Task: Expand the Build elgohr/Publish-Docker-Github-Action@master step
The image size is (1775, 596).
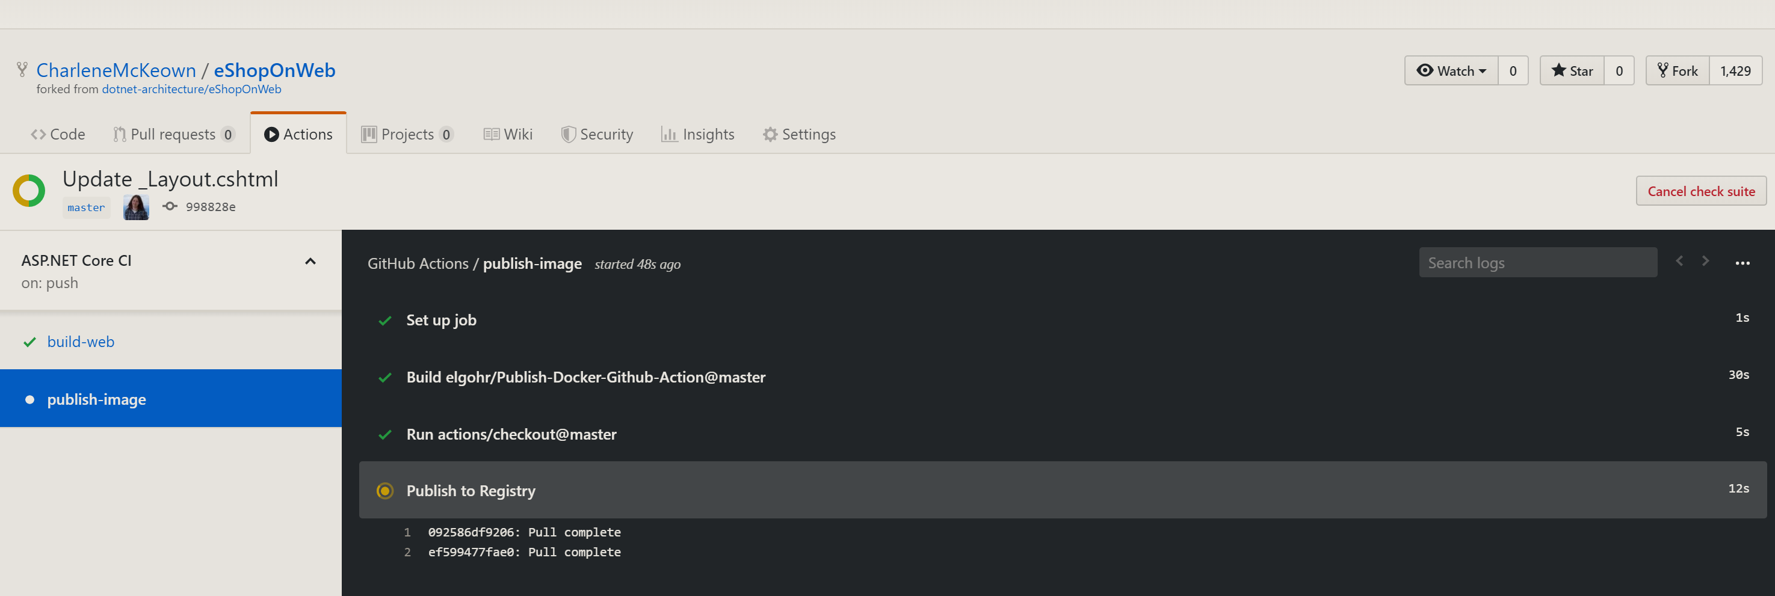Action: [x=1063, y=377]
